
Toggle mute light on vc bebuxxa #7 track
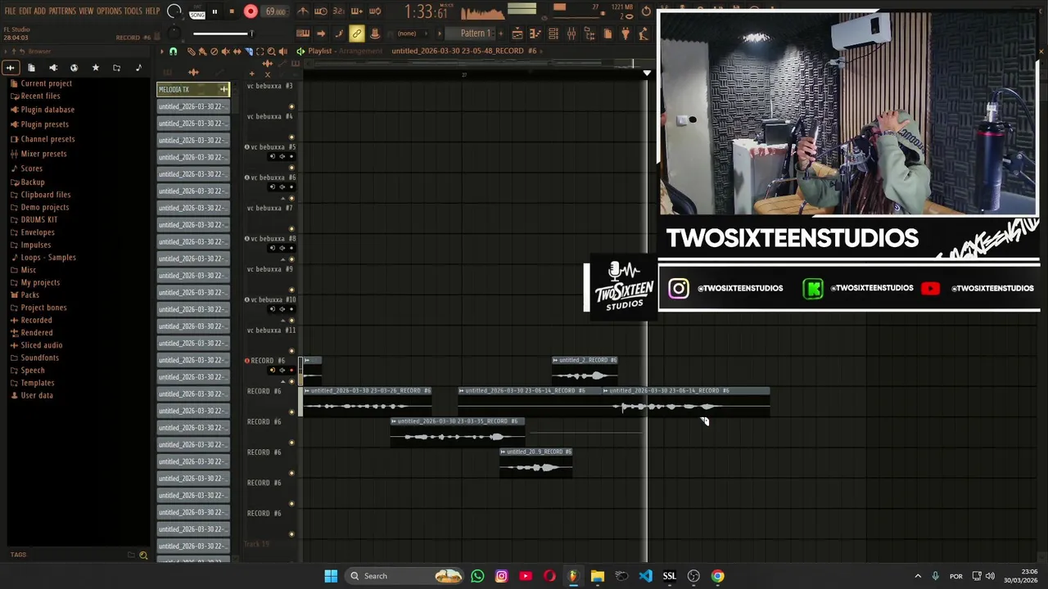(291, 229)
